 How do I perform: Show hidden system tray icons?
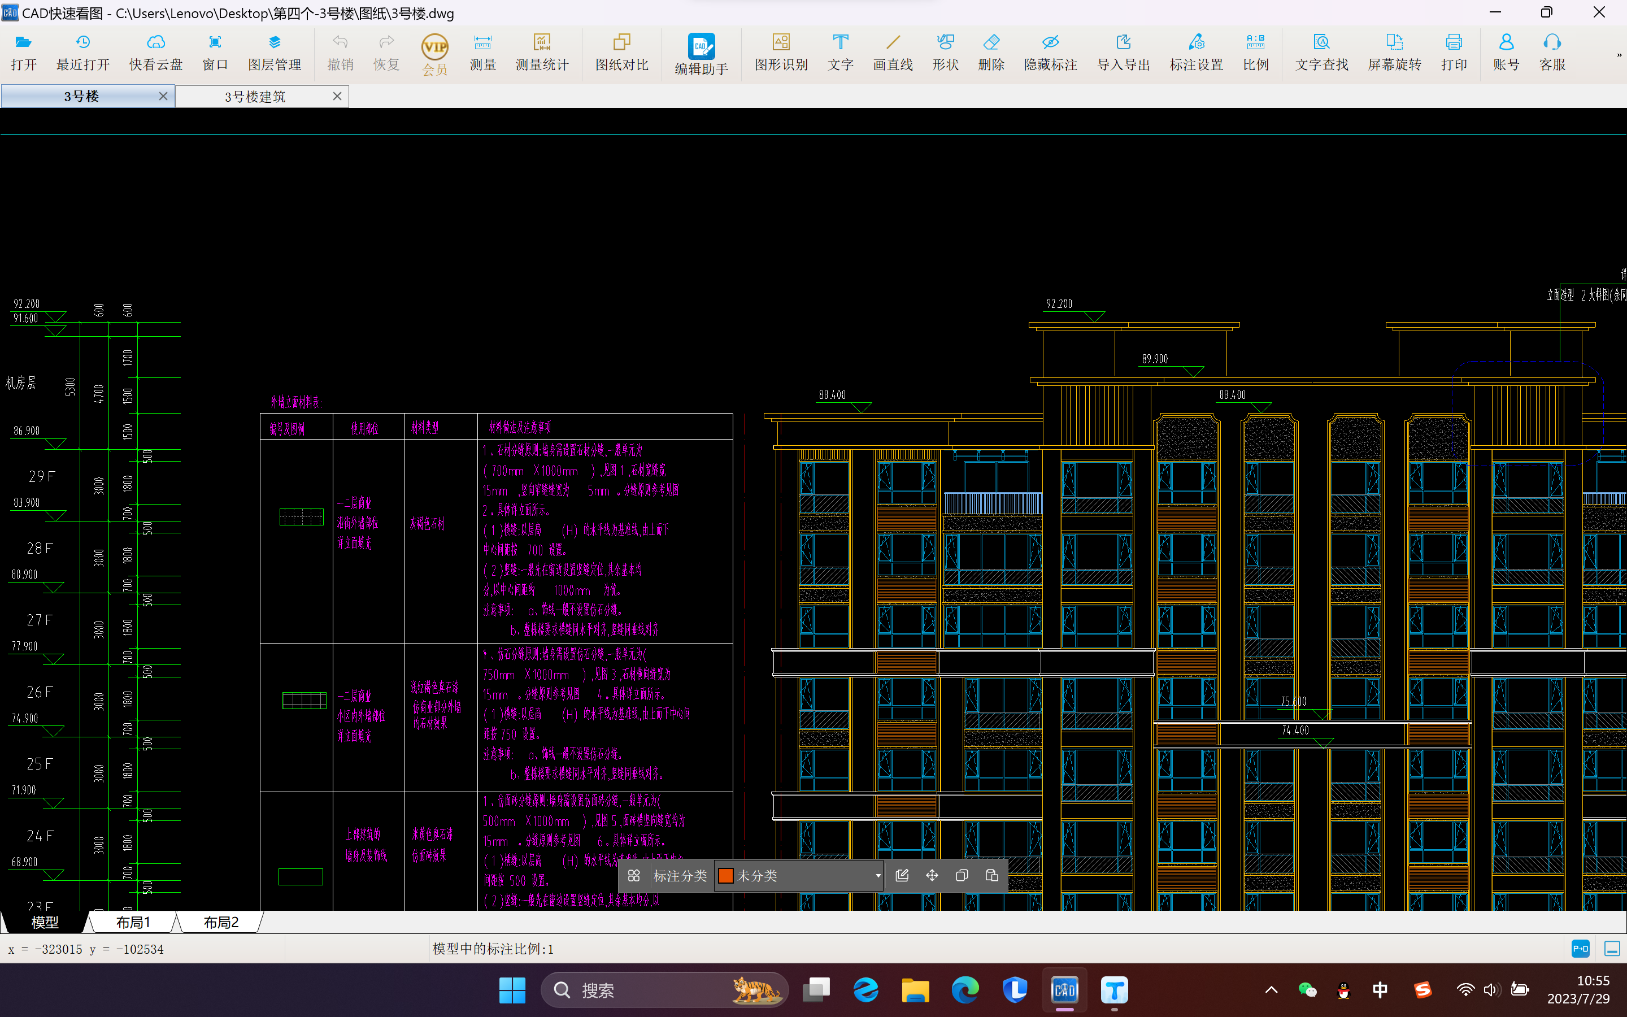point(1271,989)
